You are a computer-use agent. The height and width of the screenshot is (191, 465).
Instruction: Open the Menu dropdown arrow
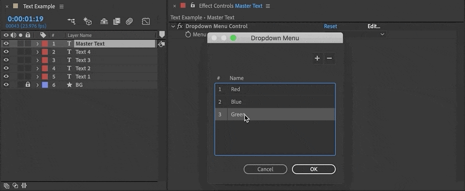click(x=382, y=34)
